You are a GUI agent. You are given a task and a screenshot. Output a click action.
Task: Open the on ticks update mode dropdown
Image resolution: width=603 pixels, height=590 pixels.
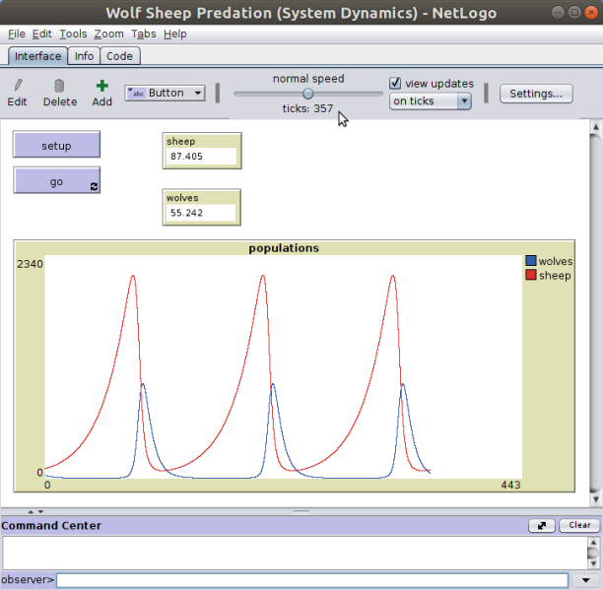(430, 101)
